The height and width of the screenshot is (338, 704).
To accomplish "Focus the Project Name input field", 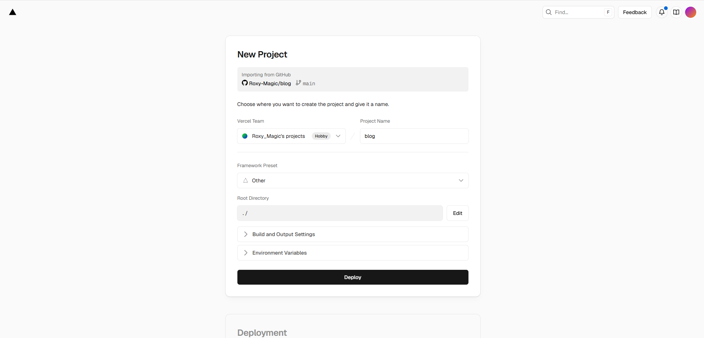I will [x=414, y=136].
